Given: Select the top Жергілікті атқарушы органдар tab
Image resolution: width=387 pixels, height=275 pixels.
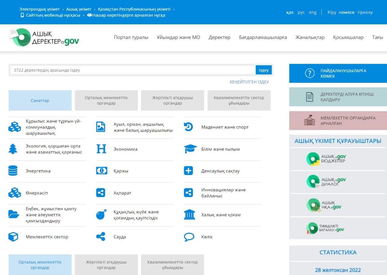Looking at the screenshot, I should (x=172, y=101).
